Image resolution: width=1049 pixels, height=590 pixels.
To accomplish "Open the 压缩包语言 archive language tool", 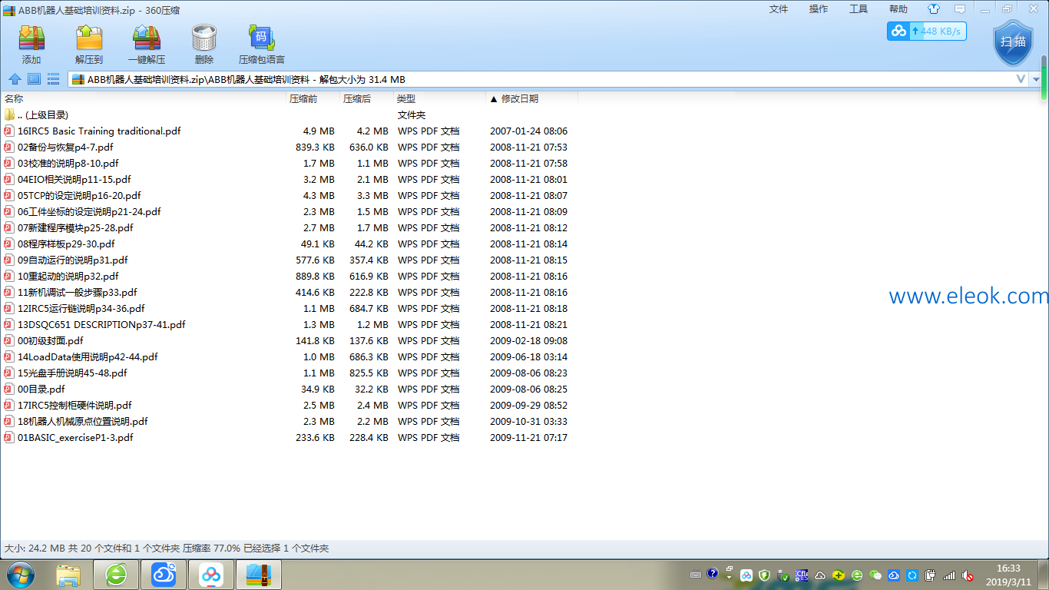I will 262,45.
